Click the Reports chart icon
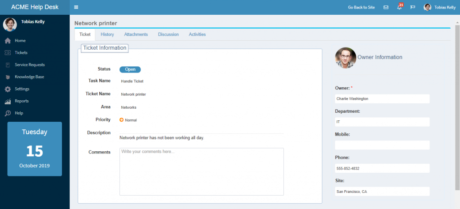Viewport: 460px width, 209px height. click(8, 101)
